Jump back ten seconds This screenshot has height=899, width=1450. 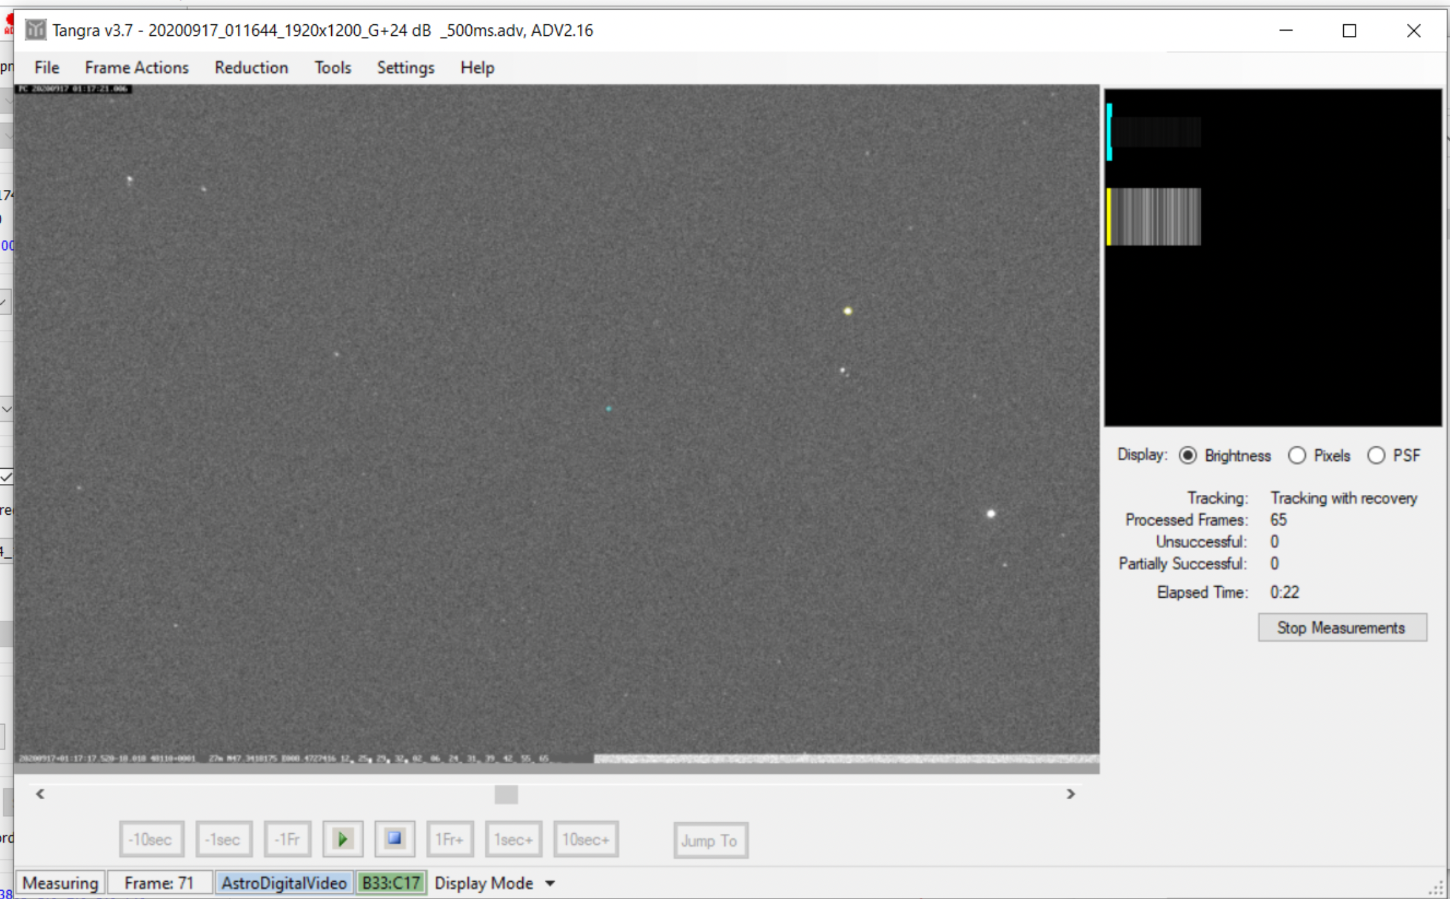[x=151, y=839]
